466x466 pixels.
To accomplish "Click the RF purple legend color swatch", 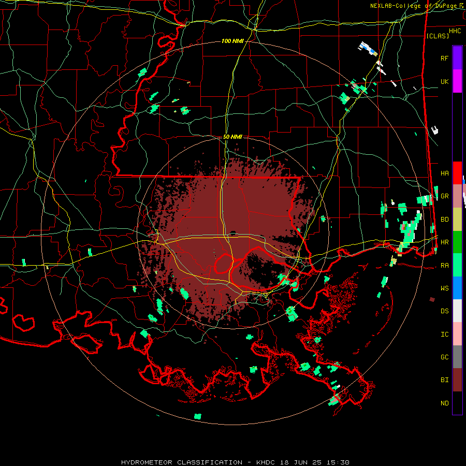I will point(457,58).
